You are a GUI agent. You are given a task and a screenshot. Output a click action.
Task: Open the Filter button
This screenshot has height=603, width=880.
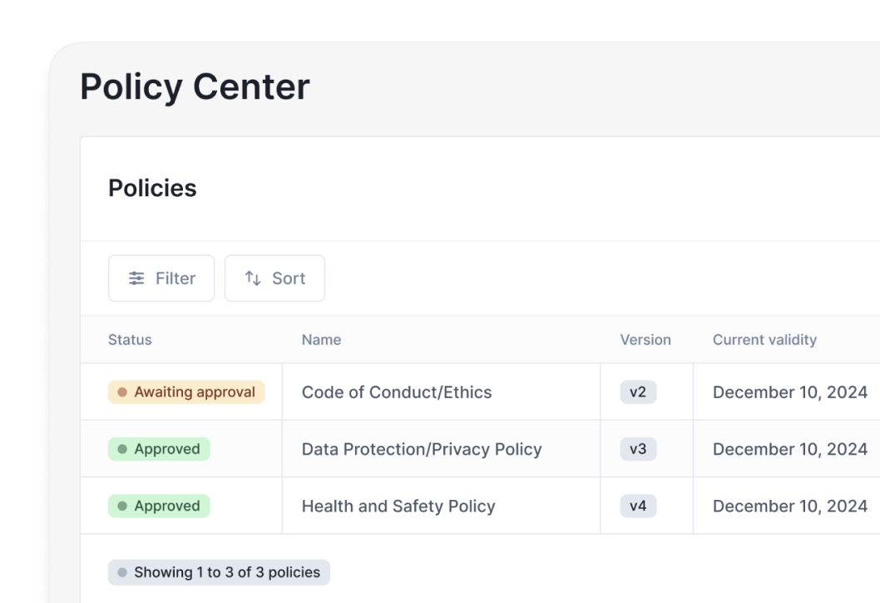(x=161, y=278)
